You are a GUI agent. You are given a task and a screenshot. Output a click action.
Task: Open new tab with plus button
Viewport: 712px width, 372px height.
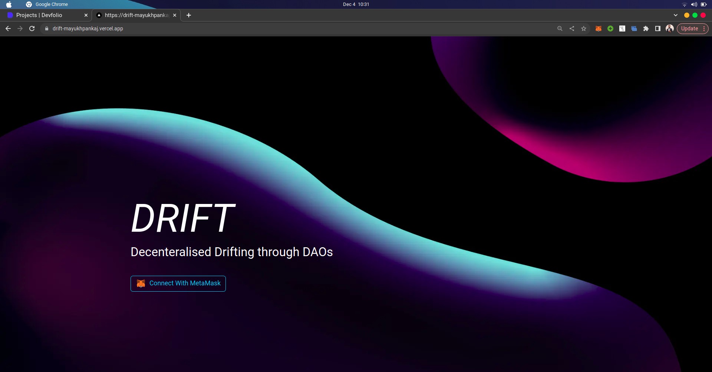pos(189,15)
